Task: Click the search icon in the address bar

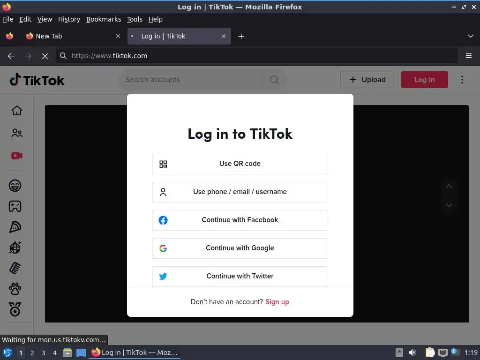Action: [x=63, y=56]
